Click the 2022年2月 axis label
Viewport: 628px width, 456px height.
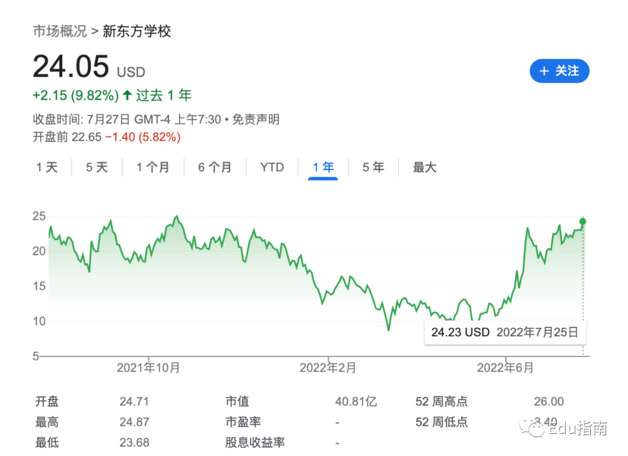tap(328, 368)
